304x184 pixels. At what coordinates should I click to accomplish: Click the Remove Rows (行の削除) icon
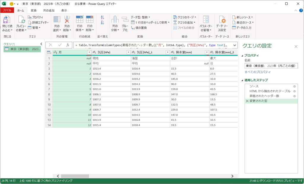click(x=90, y=19)
